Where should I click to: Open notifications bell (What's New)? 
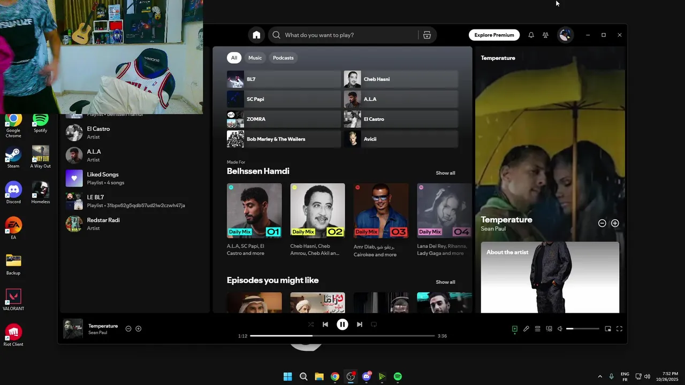tap(531, 35)
